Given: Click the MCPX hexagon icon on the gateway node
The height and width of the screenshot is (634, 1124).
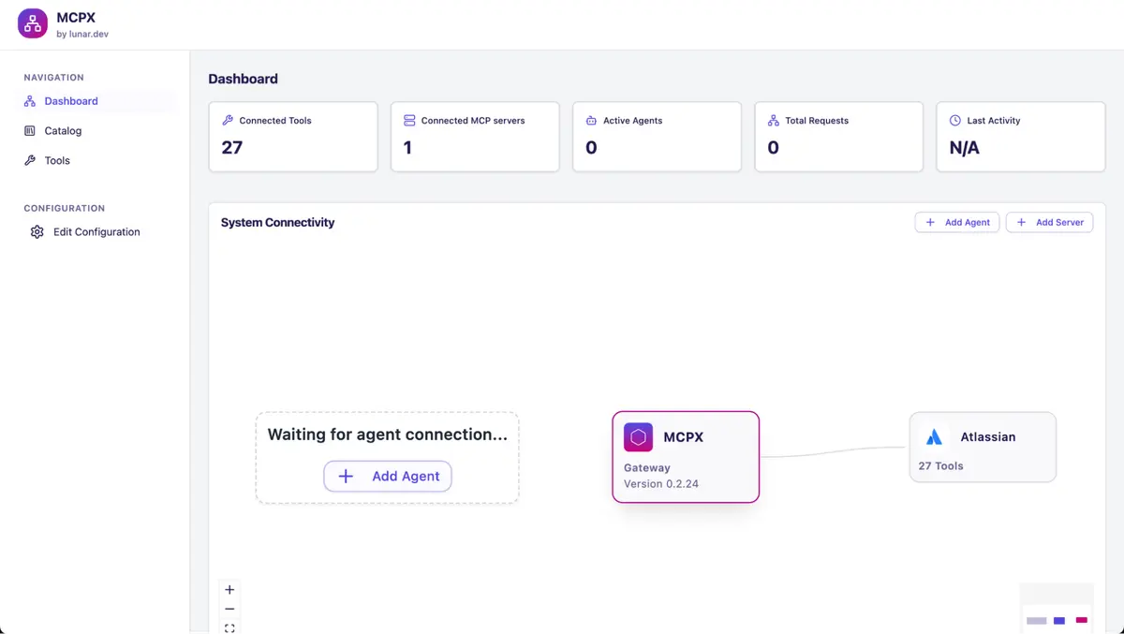Looking at the screenshot, I should tap(638, 436).
